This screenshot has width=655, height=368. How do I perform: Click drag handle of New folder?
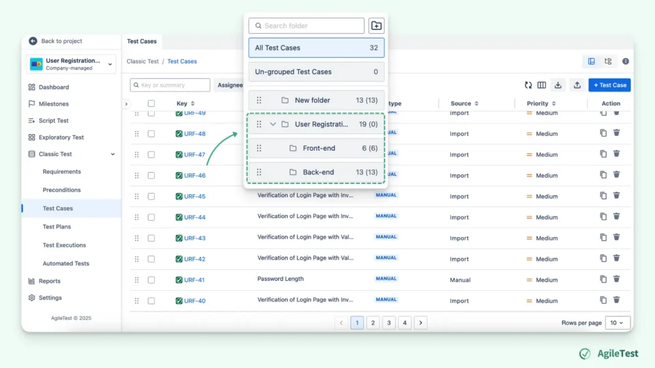259,100
